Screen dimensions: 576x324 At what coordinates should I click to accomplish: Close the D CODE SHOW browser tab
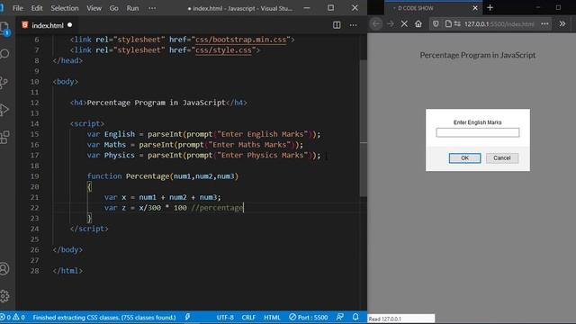[475, 8]
